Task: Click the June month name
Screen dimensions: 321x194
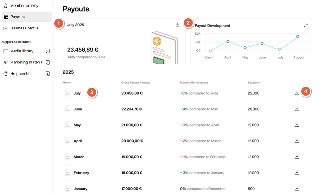Action: [x=78, y=109]
